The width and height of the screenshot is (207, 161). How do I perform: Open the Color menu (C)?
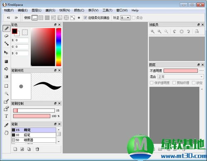coord(79,10)
